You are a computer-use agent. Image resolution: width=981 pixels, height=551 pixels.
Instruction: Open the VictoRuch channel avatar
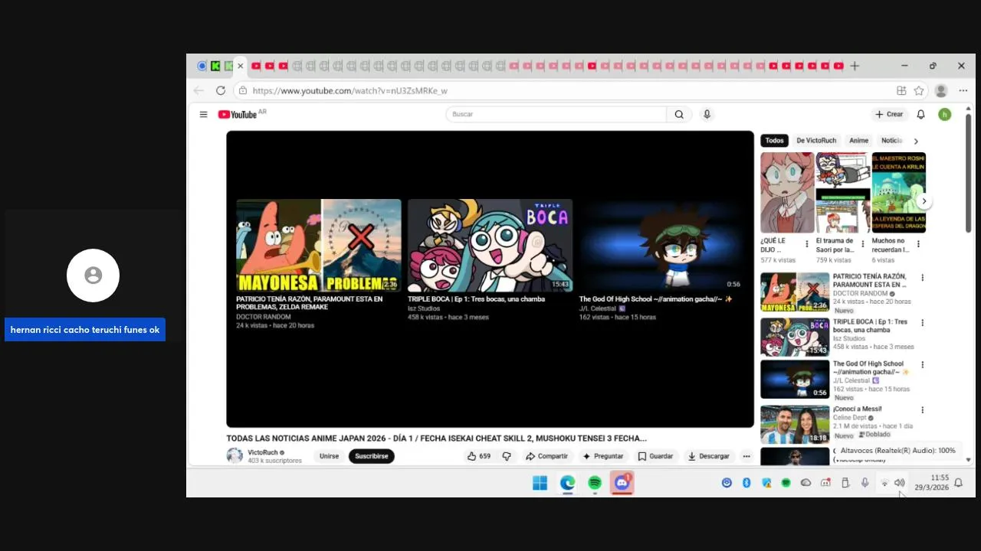click(235, 456)
